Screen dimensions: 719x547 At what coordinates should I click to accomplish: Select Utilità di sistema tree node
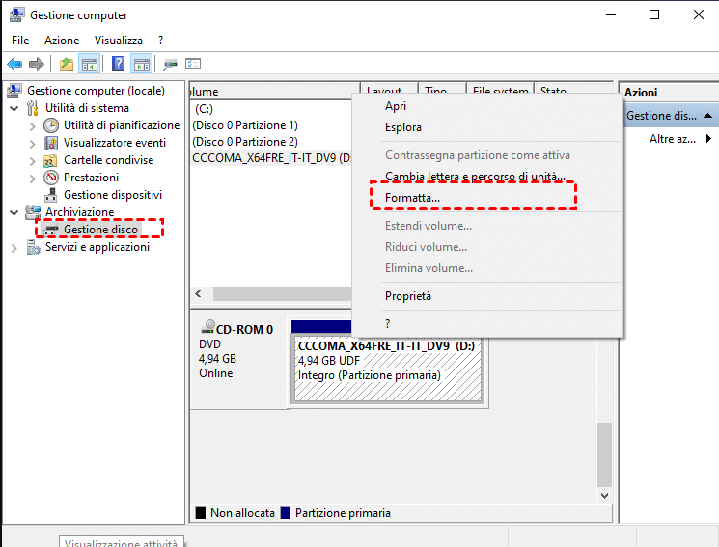coord(87,108)
